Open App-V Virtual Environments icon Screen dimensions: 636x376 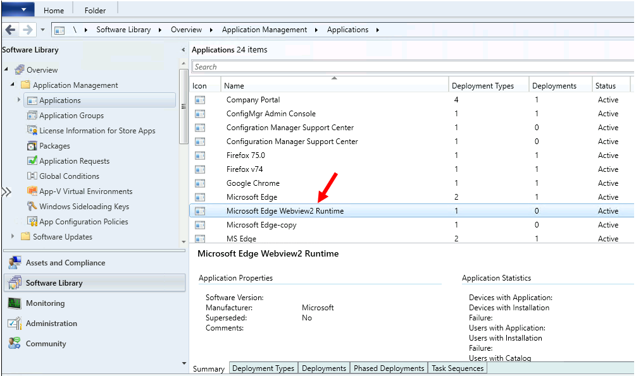pos(32,191)
